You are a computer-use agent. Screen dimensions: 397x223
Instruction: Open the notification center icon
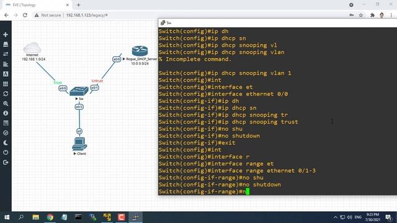(388, 217)
